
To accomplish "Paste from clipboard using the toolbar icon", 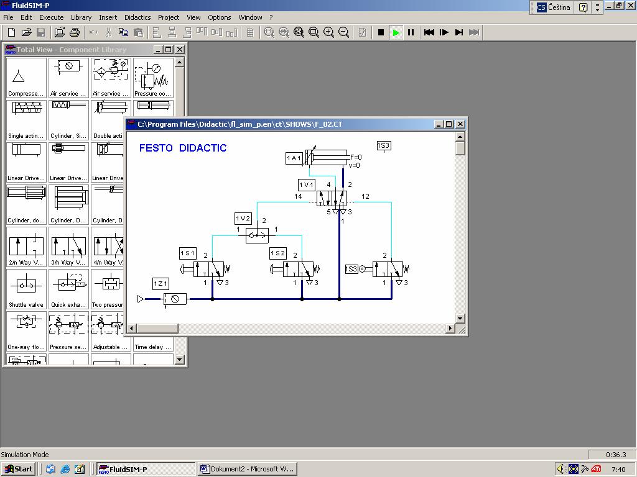I will pos(138,32).
